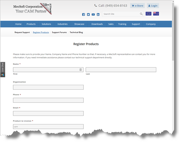Open the Support Forums link
Image resolution: width=179 pixels, height=142 pixels.
pyautogui.click(x=59, y=32)
